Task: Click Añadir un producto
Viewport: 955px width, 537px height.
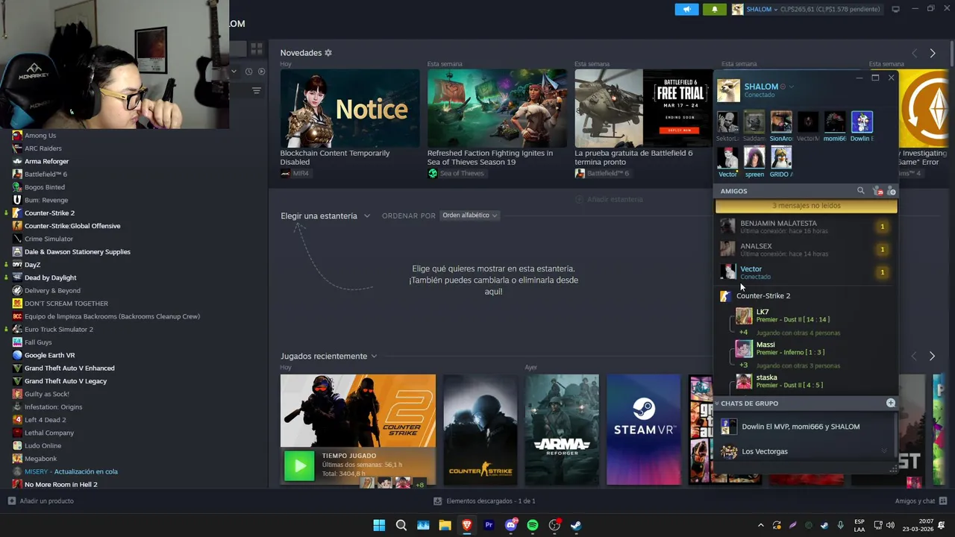Action: point(46,501)
